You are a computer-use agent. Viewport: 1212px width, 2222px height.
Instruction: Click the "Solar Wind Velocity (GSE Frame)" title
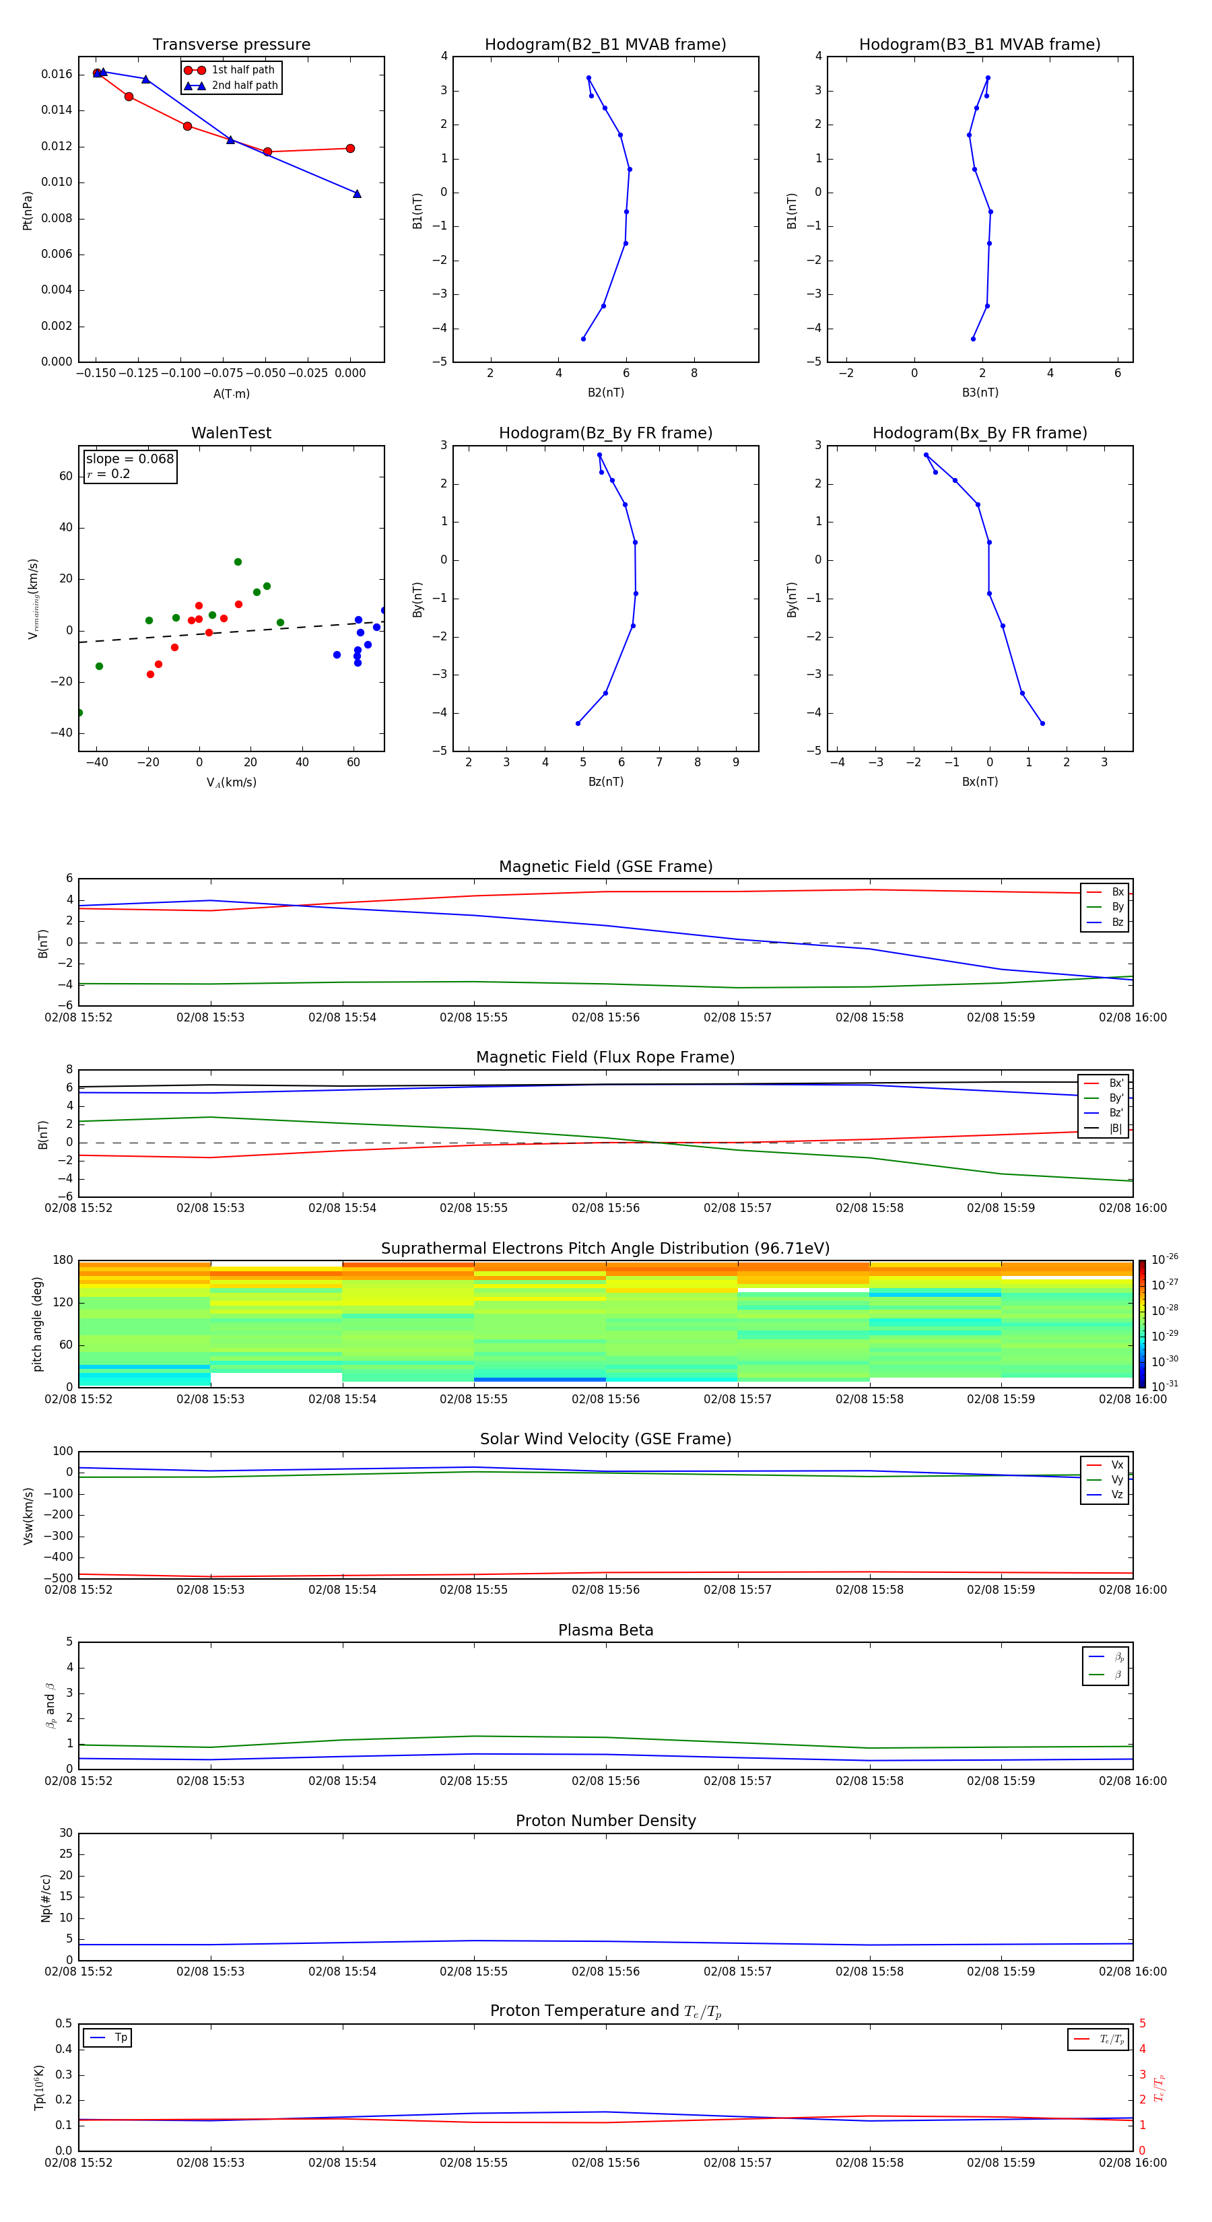click(x=605, y=1440)
